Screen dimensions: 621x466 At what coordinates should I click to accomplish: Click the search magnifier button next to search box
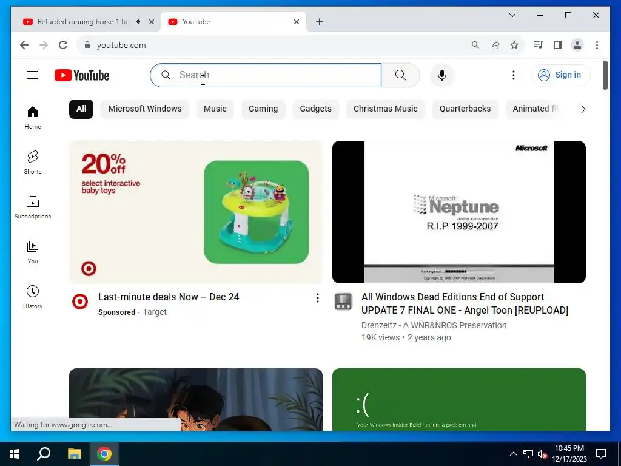pyautogui.click(x=400, y=75)
